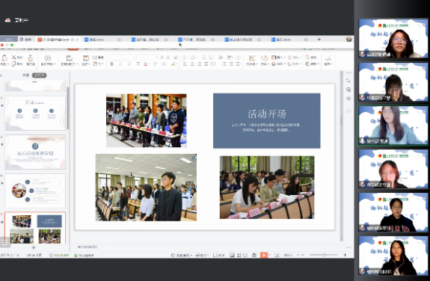Start slideshow with the orange play button
The image size is (430, 281).
[263, 256]
